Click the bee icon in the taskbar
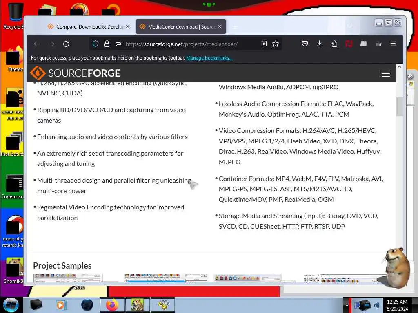The image size is (418, 313). [163, 305]
